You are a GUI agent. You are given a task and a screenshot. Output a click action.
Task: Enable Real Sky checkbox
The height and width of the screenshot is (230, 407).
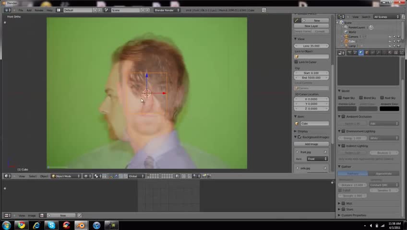click(382, 98)
